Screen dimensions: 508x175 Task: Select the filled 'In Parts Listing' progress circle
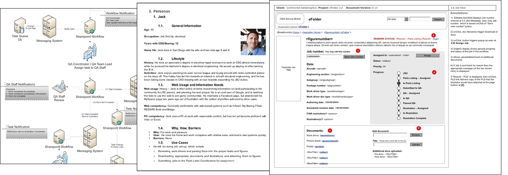coord(398,84)
